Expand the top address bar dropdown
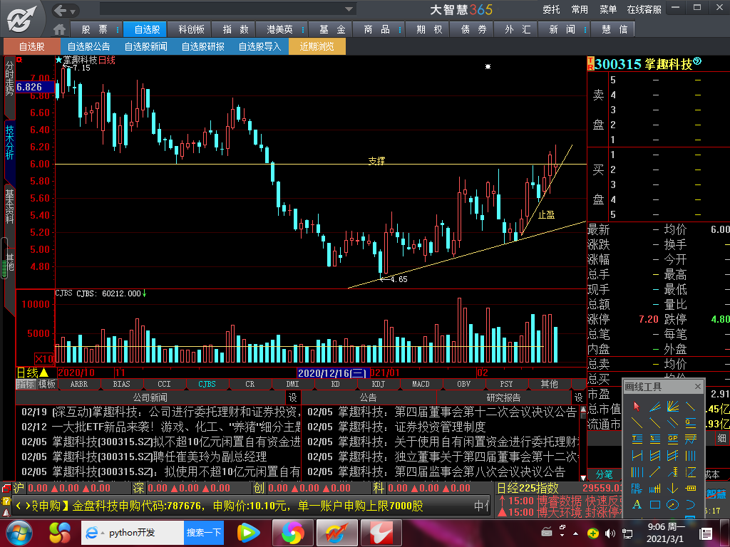Screen dimensions: 730x547 349,9
